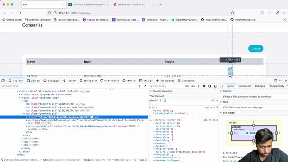
Task: Show more bookmarks with the chevron icon
Action: 285,20
